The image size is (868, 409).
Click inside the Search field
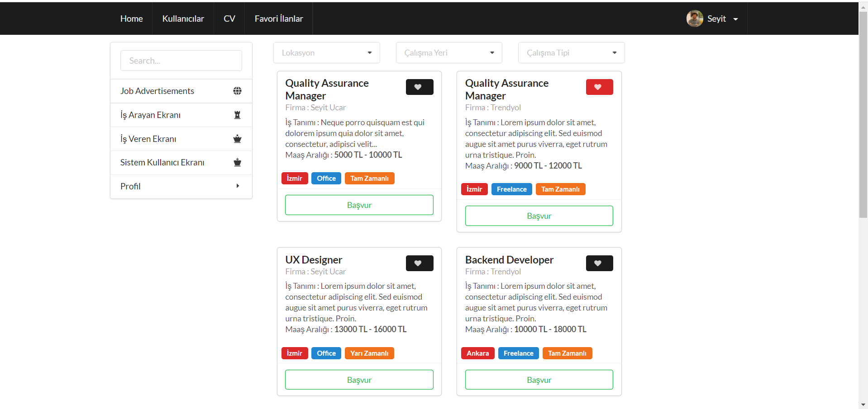pos(181,60)
